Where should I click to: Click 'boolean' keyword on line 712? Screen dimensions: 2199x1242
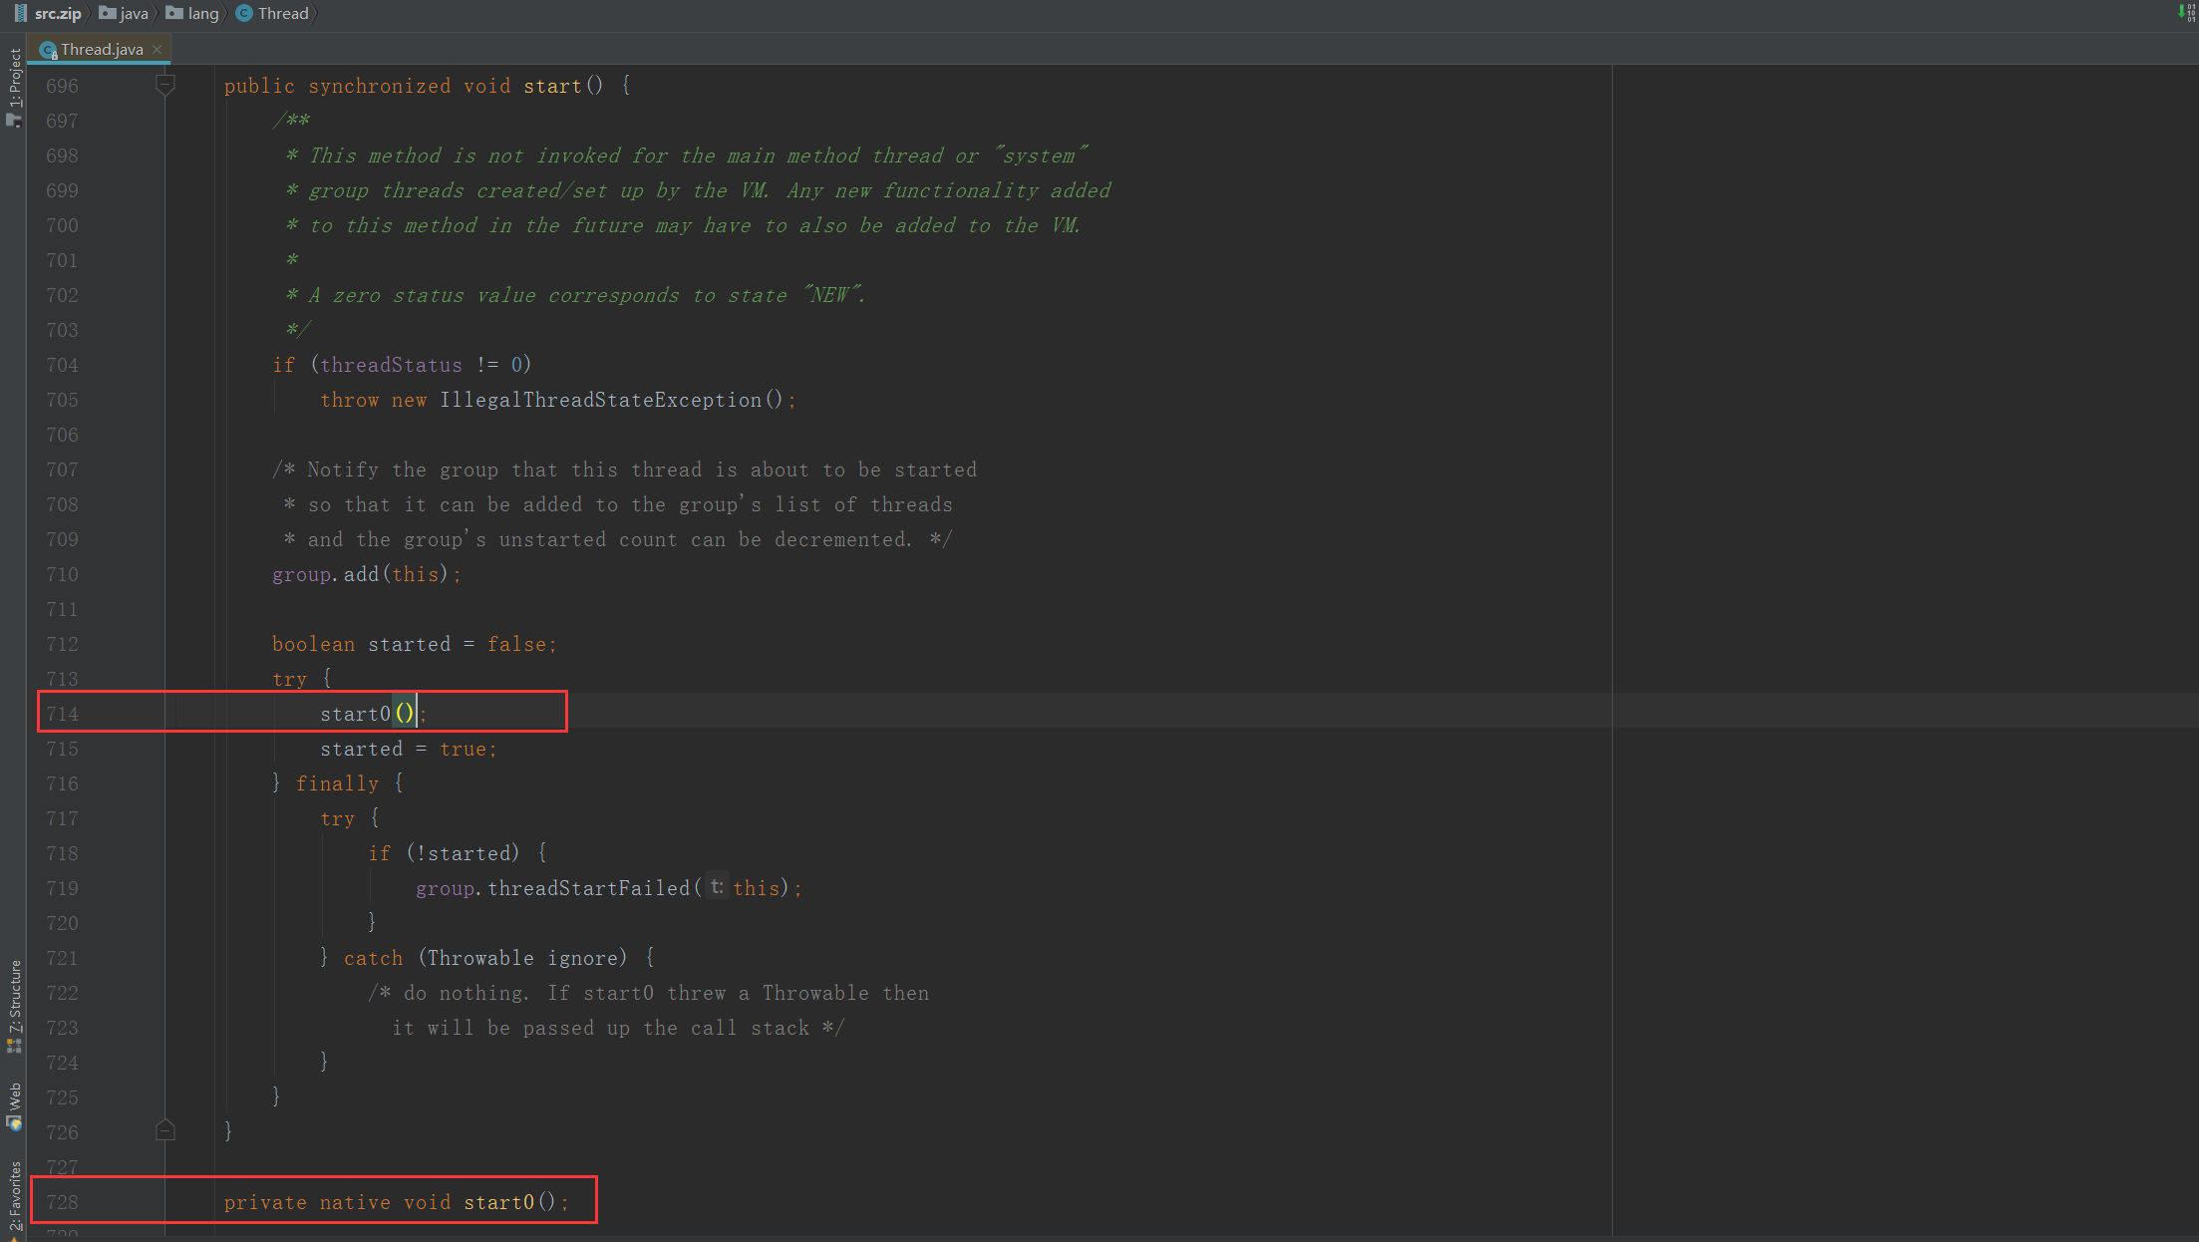(314, 644)
